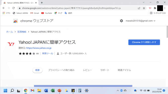The height and width of the screenshot is (94, 168).
Task: Open the Chrome three-dot menu
Action: [165, 8]
